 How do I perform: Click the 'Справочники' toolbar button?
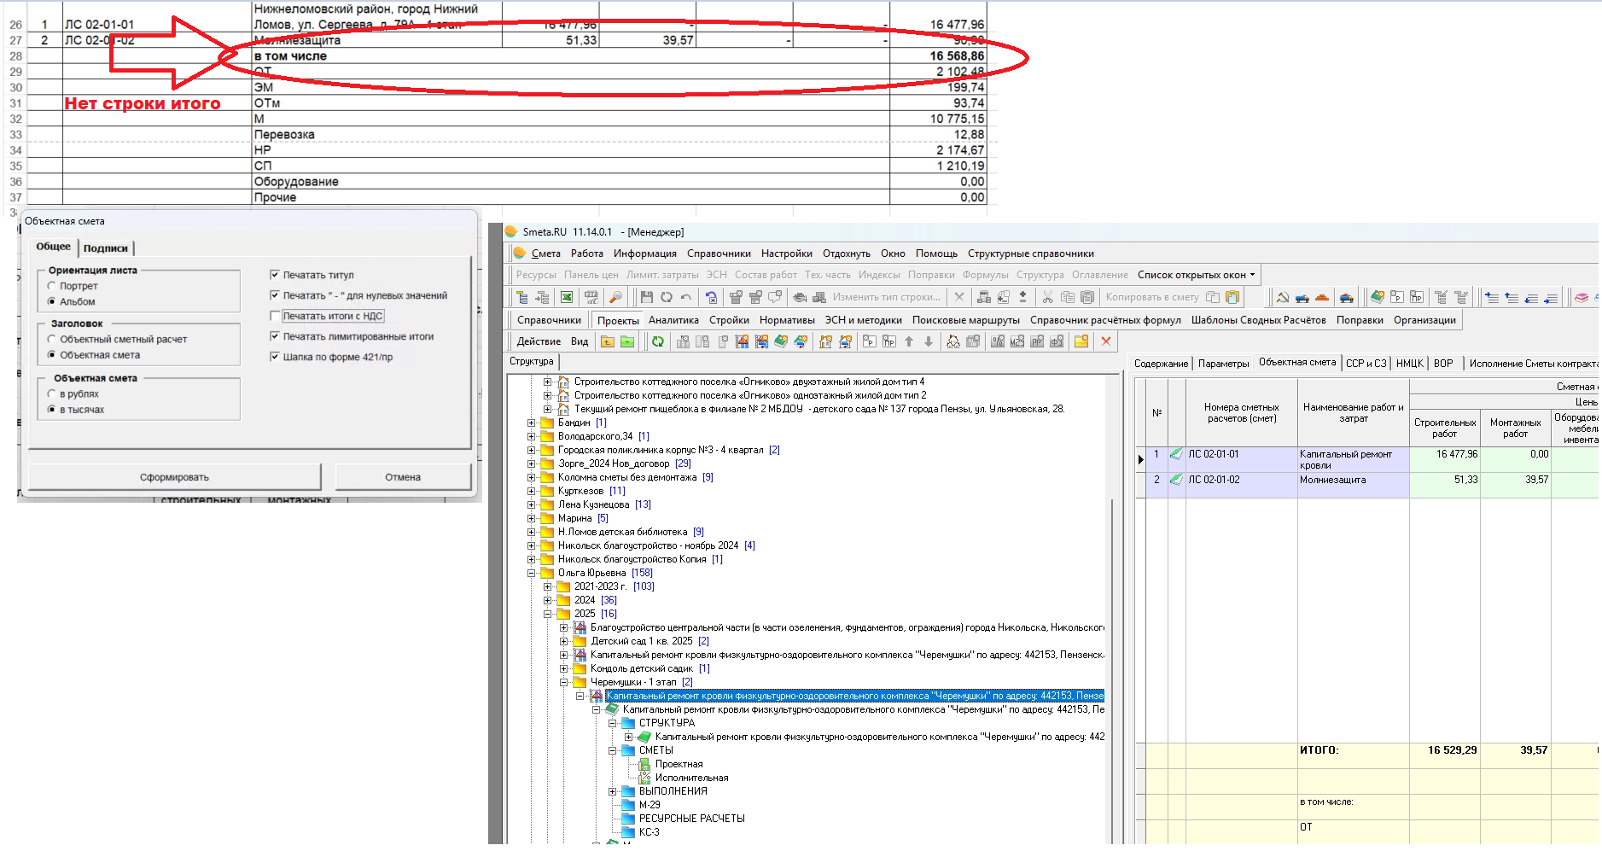point(549,320)
